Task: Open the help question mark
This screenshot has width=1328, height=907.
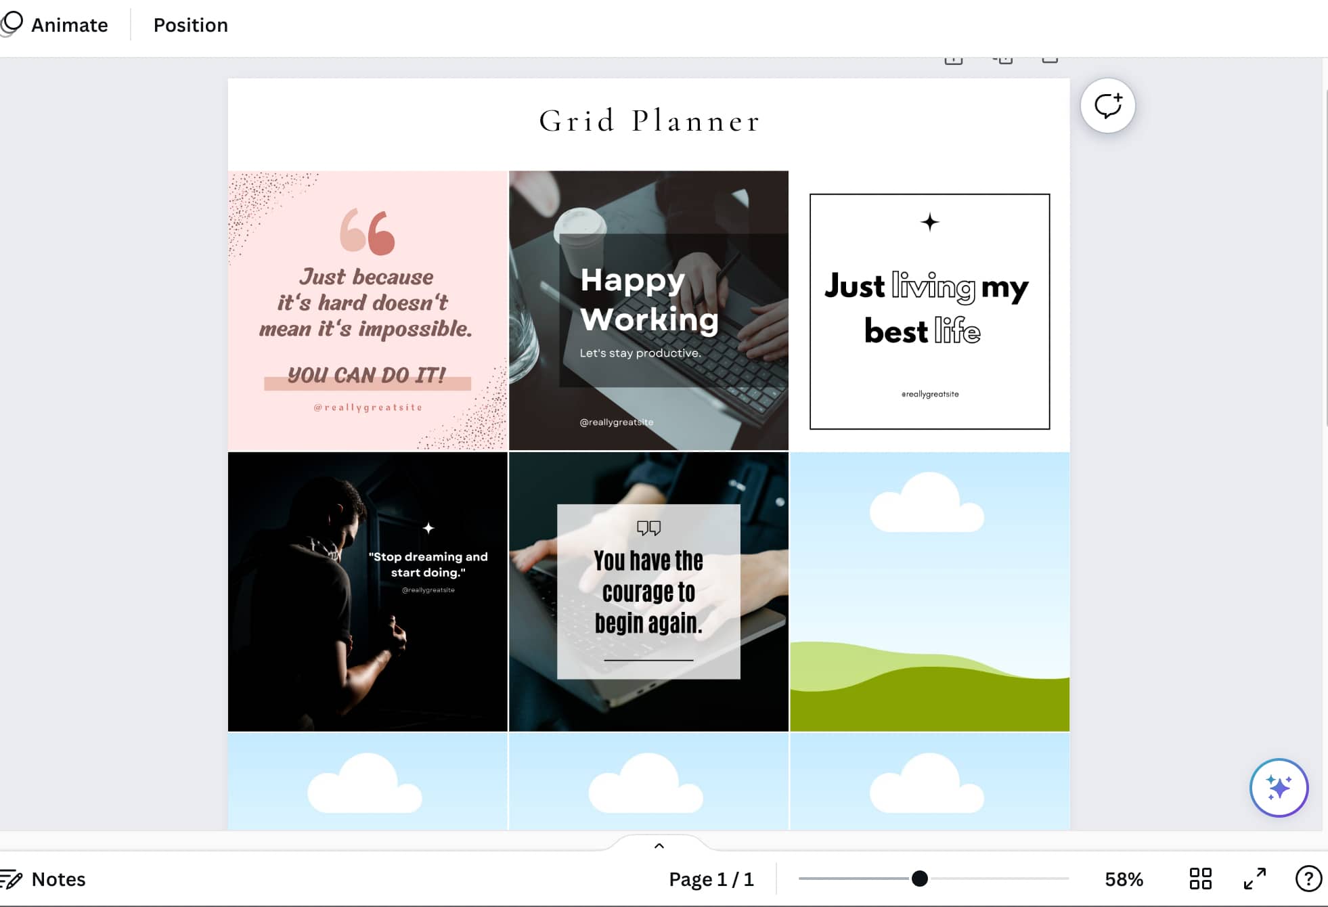Action: [x=1308, y=879]
